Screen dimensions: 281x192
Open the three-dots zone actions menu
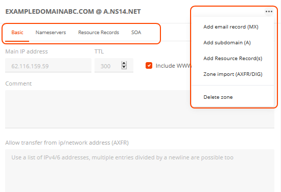coord(269,12)
